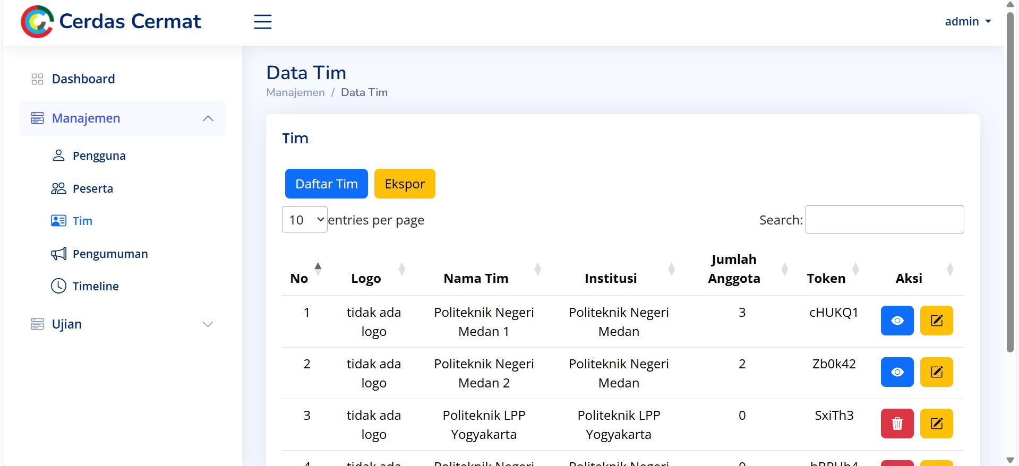Click the scrollbar down arrow
Image resolution: width=1019 pixels, height=466 pixels.
[x=1011, y=460]
